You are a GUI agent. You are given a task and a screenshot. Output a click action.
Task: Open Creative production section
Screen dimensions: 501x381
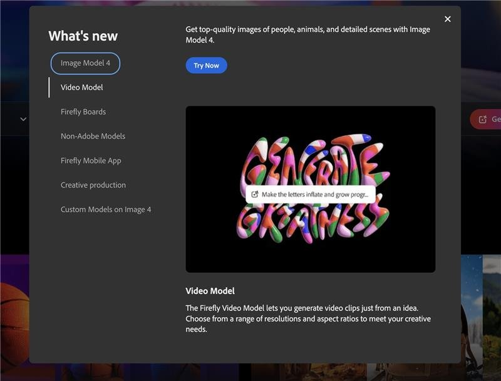(x=93, y=185)
